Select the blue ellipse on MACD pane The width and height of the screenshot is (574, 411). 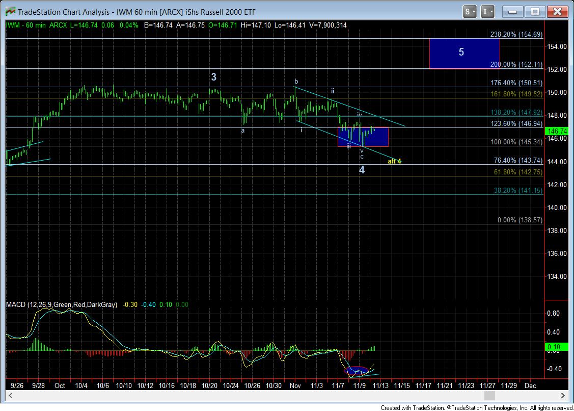pyautogui.click(x=357, y=371)
